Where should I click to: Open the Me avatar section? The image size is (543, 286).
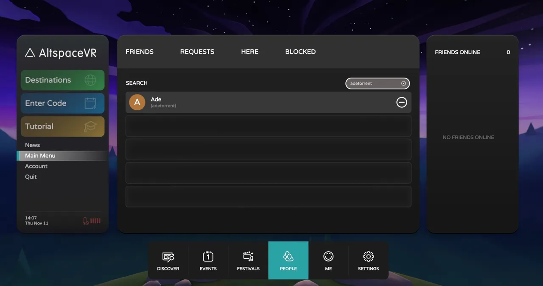click(328, 261)
